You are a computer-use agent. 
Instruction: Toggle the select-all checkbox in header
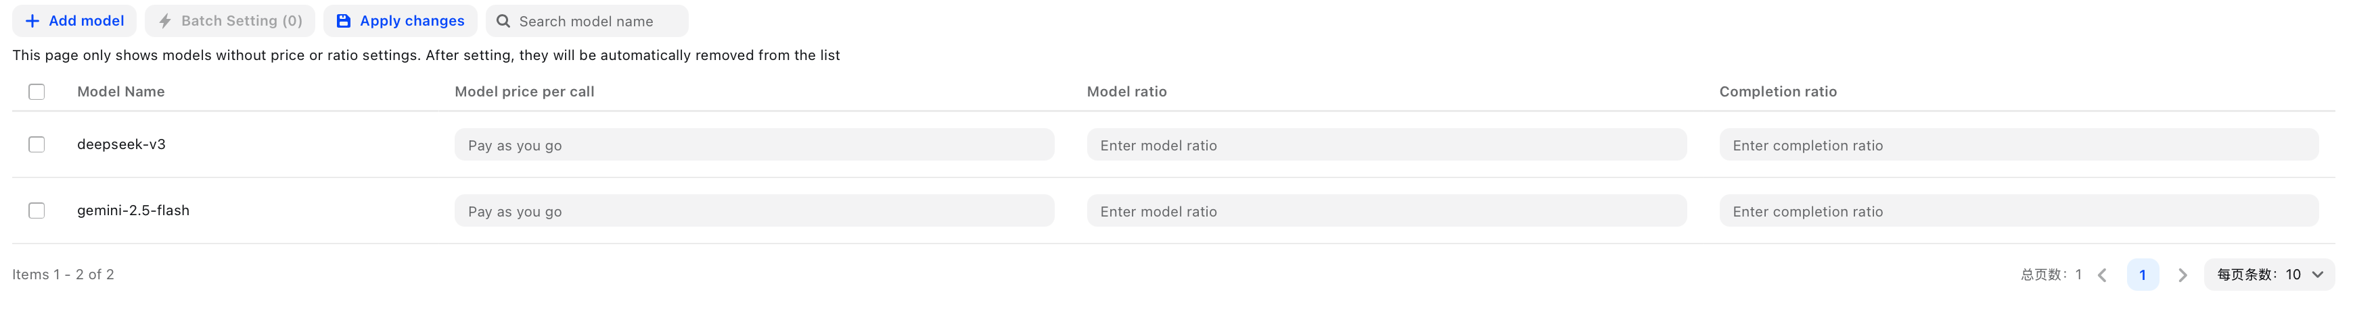click(37, 92)
